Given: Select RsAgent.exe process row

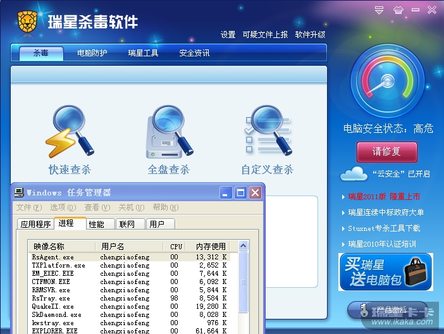Looking at the screenshot, I should (x=130, y=257).
